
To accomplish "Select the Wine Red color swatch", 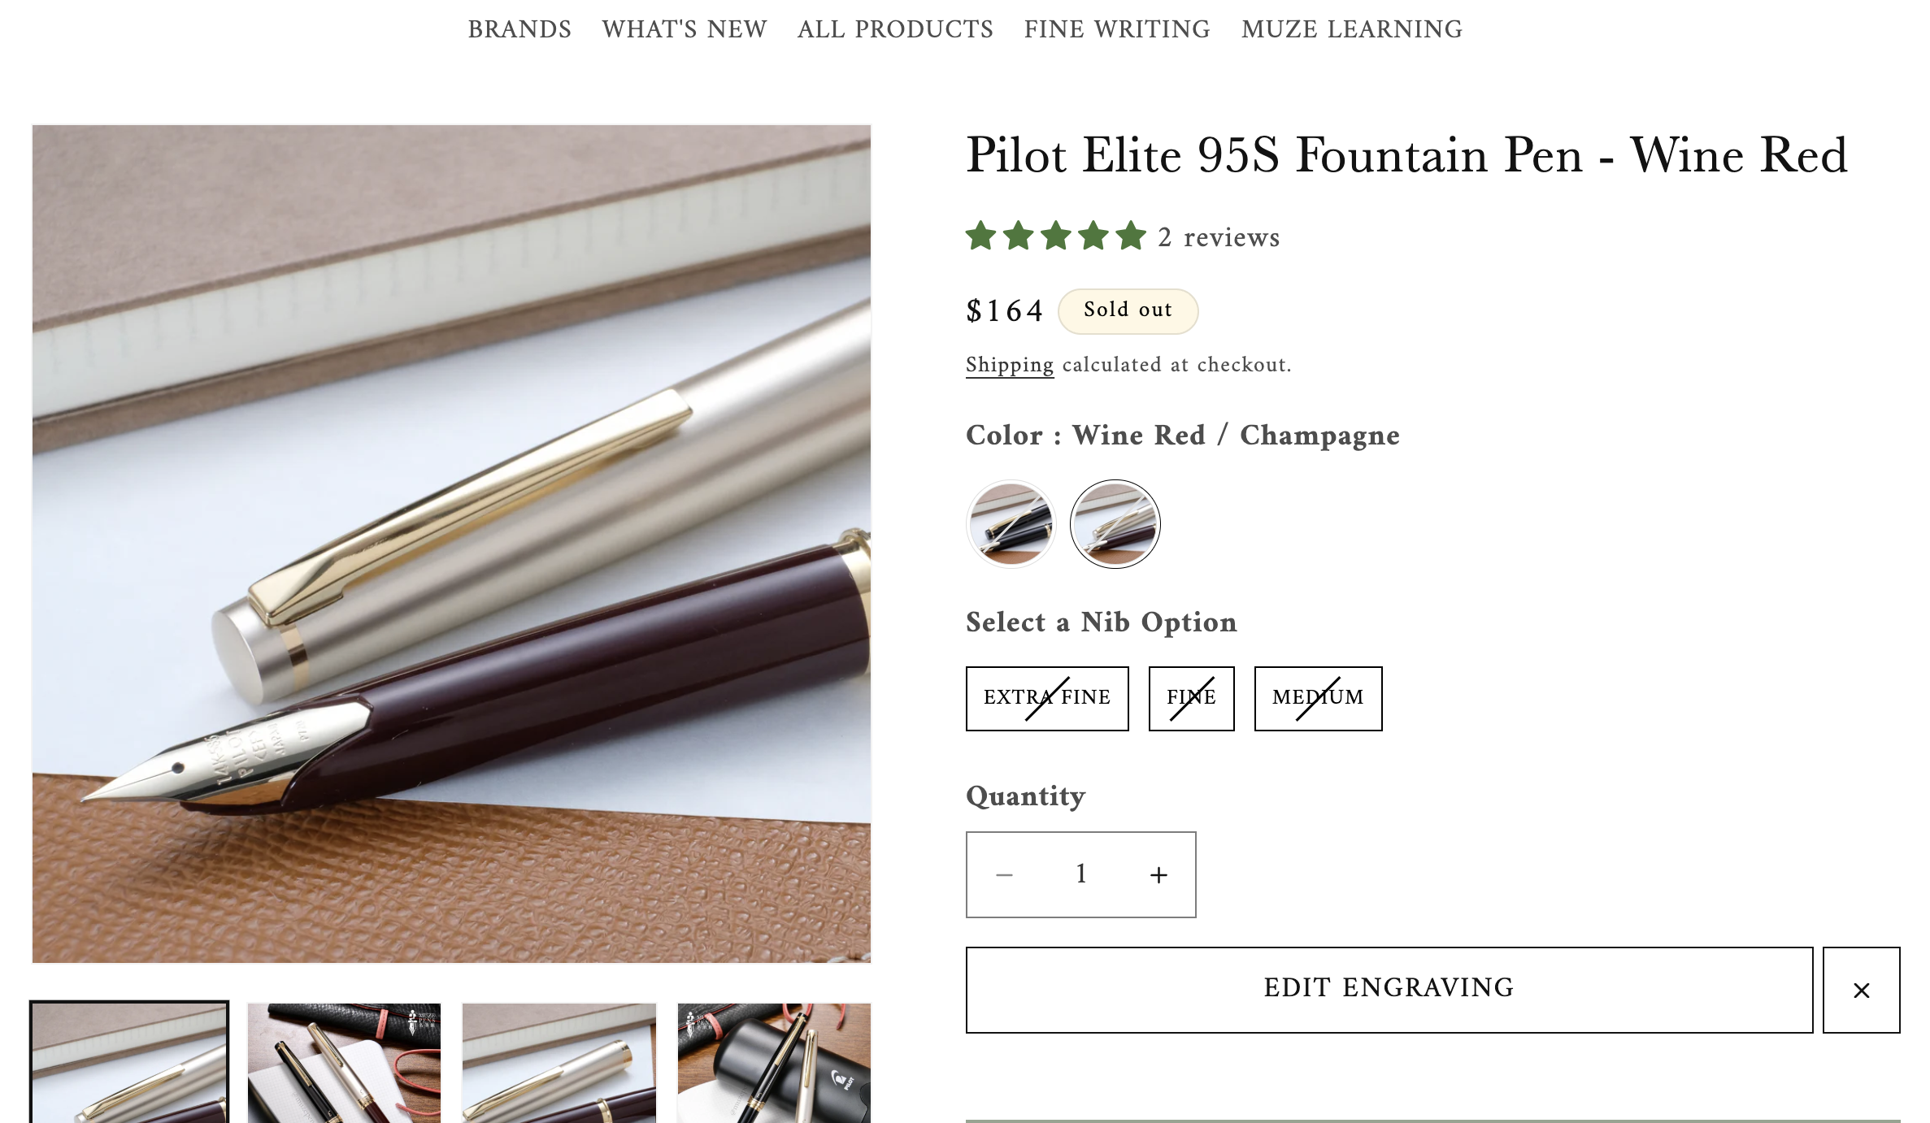I will pos(1114,523).
